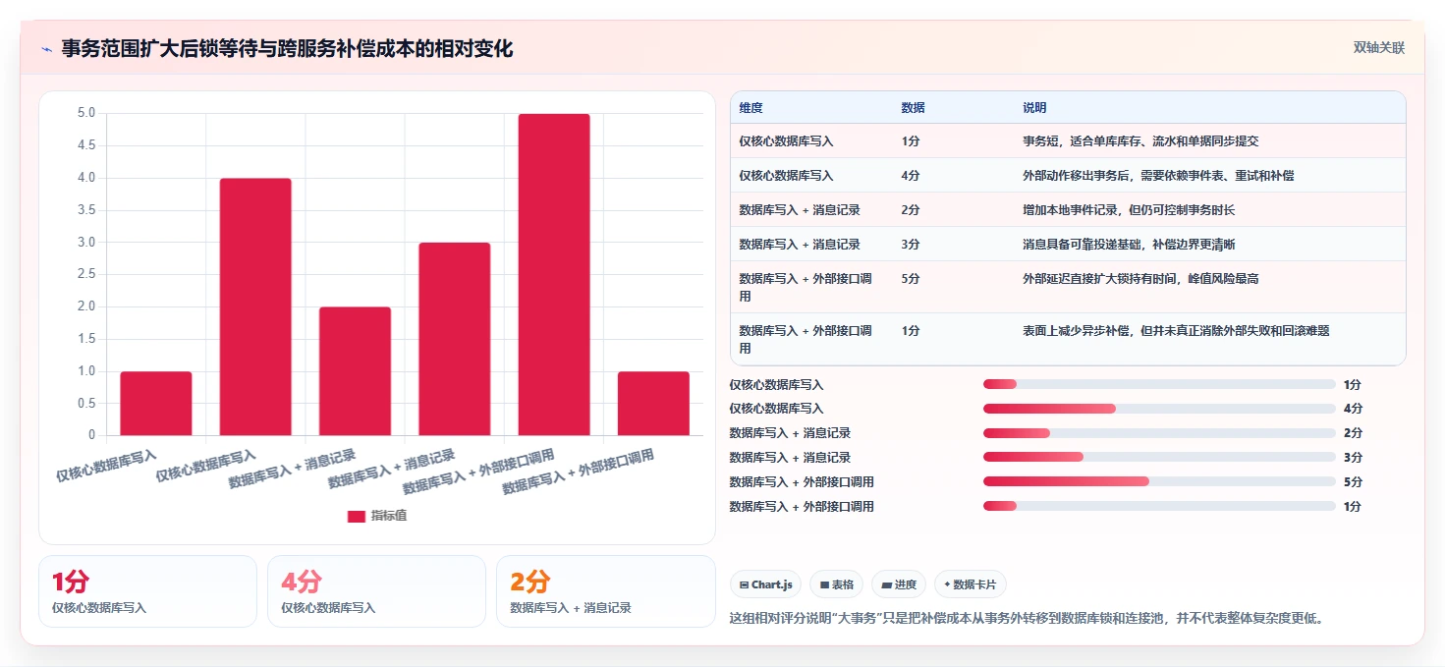This screenshot has height=667, width=1445.
Task: Select the table cell 事务短，适合单库库存、流水和单据同步提交
Action: (1140, 141)
